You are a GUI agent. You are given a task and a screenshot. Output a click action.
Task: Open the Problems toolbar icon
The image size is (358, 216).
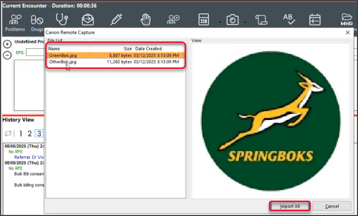coord(15,22)
